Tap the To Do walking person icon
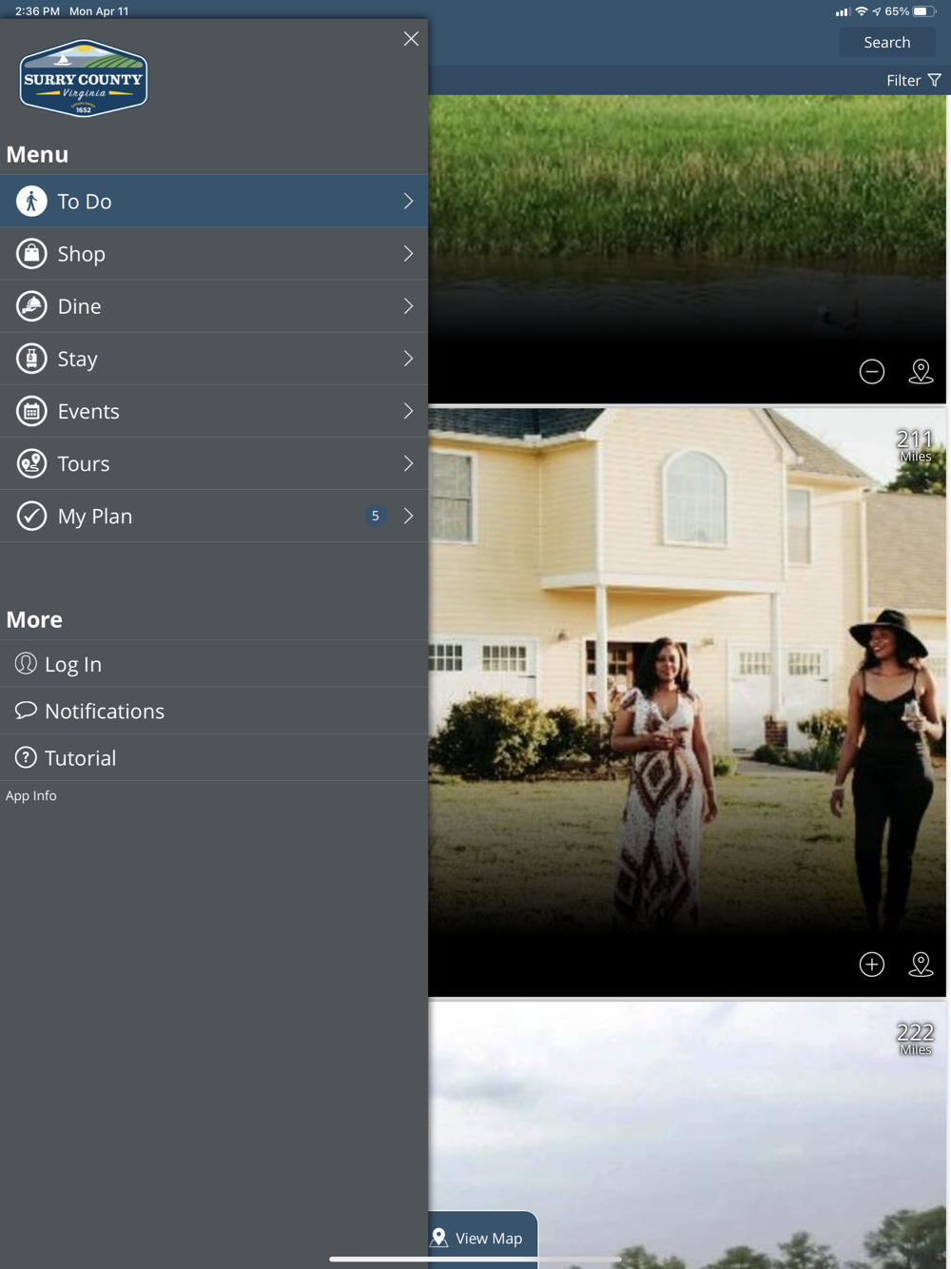951x1269 pixels. [x=31, y=201]
